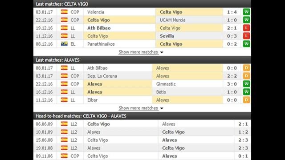Click the Spain flag icon on the 06.06.09 row
Viewport: 285px width, 160px height.
click(64, 124)
